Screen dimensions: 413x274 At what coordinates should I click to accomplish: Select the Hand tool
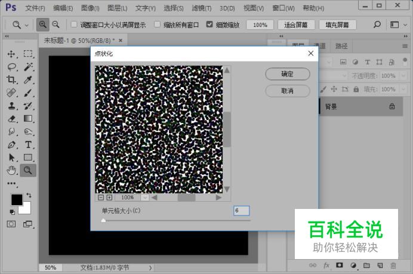coord(11,171)
